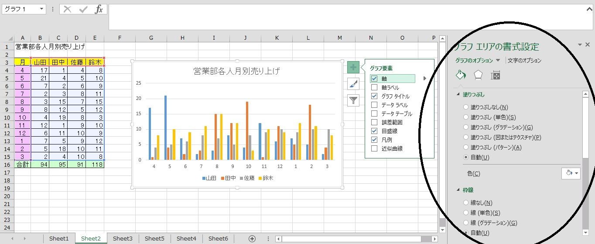Collapse the 塗りつぶし section
The height and width of the screenshot is (244, 595).
coord(458,94)
